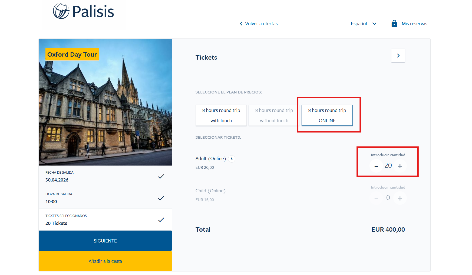Open Mis reservas link

[x=414, y=24]
